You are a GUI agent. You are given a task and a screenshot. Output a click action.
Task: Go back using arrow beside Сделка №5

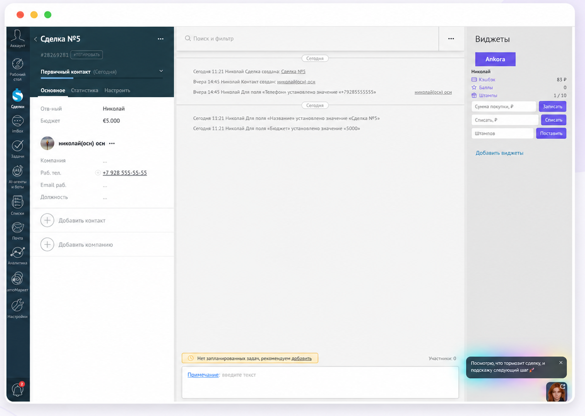click(36, 39)
